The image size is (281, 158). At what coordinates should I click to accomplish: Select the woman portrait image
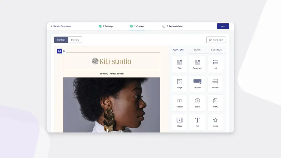coord(111,105)
